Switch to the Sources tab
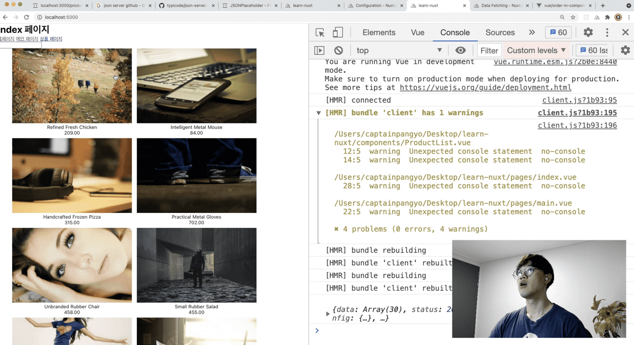This screenshot has width=634, height=345. [x=500, y=33]
